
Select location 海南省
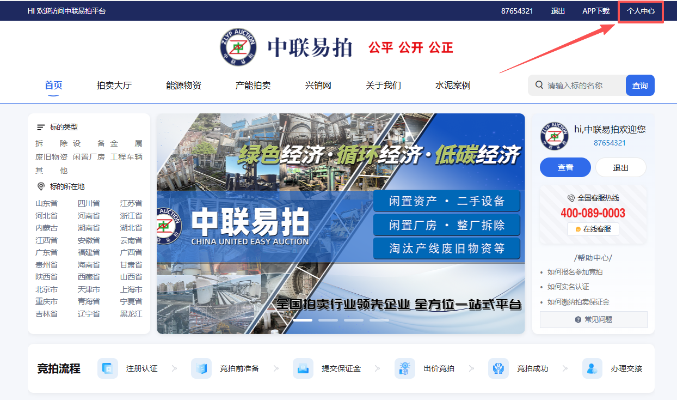(x=89, y=265)
